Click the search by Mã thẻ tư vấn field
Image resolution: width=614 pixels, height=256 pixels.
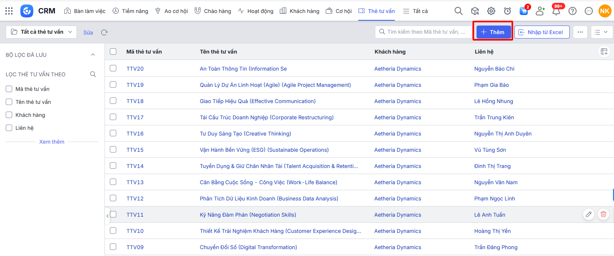click(x=426, y=32)
